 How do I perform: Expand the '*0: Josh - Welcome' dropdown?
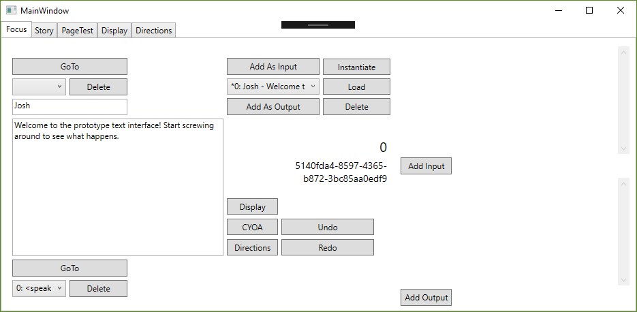click(273, 87)
